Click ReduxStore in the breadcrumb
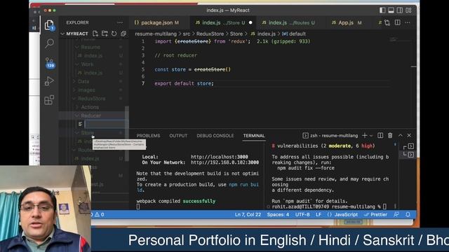 210,34
